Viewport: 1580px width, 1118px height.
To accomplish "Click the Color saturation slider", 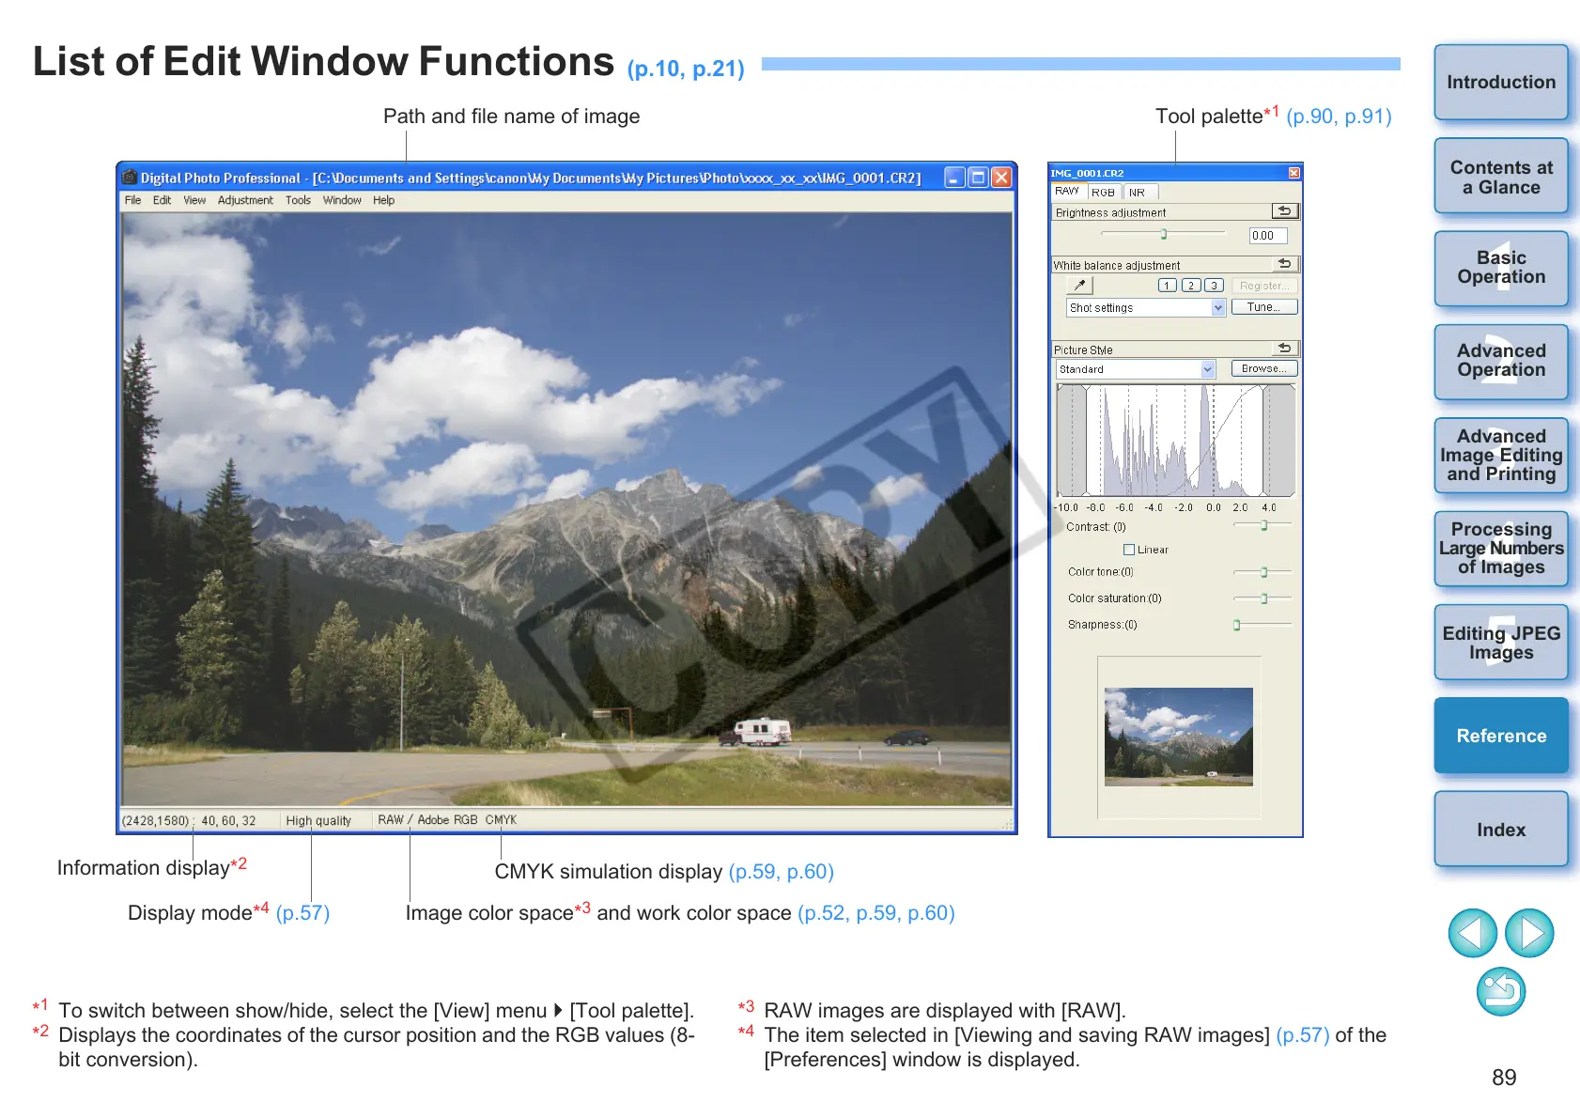I will (x=1263, y=598).
